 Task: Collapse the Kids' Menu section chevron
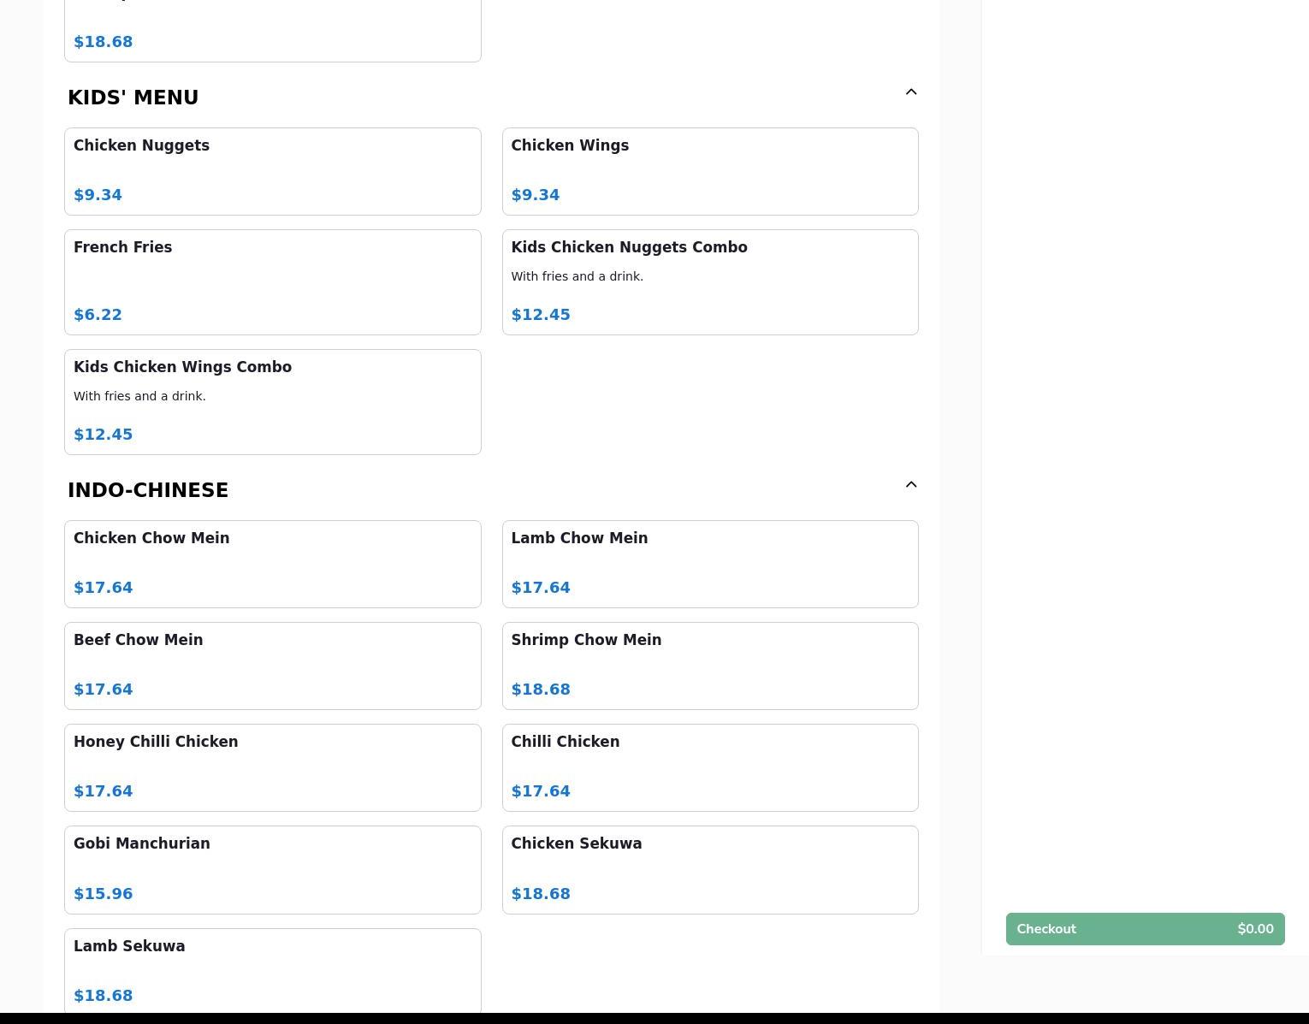[910, 92]
